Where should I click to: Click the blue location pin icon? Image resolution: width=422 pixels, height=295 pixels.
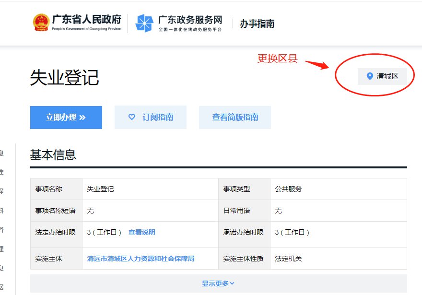369,76
